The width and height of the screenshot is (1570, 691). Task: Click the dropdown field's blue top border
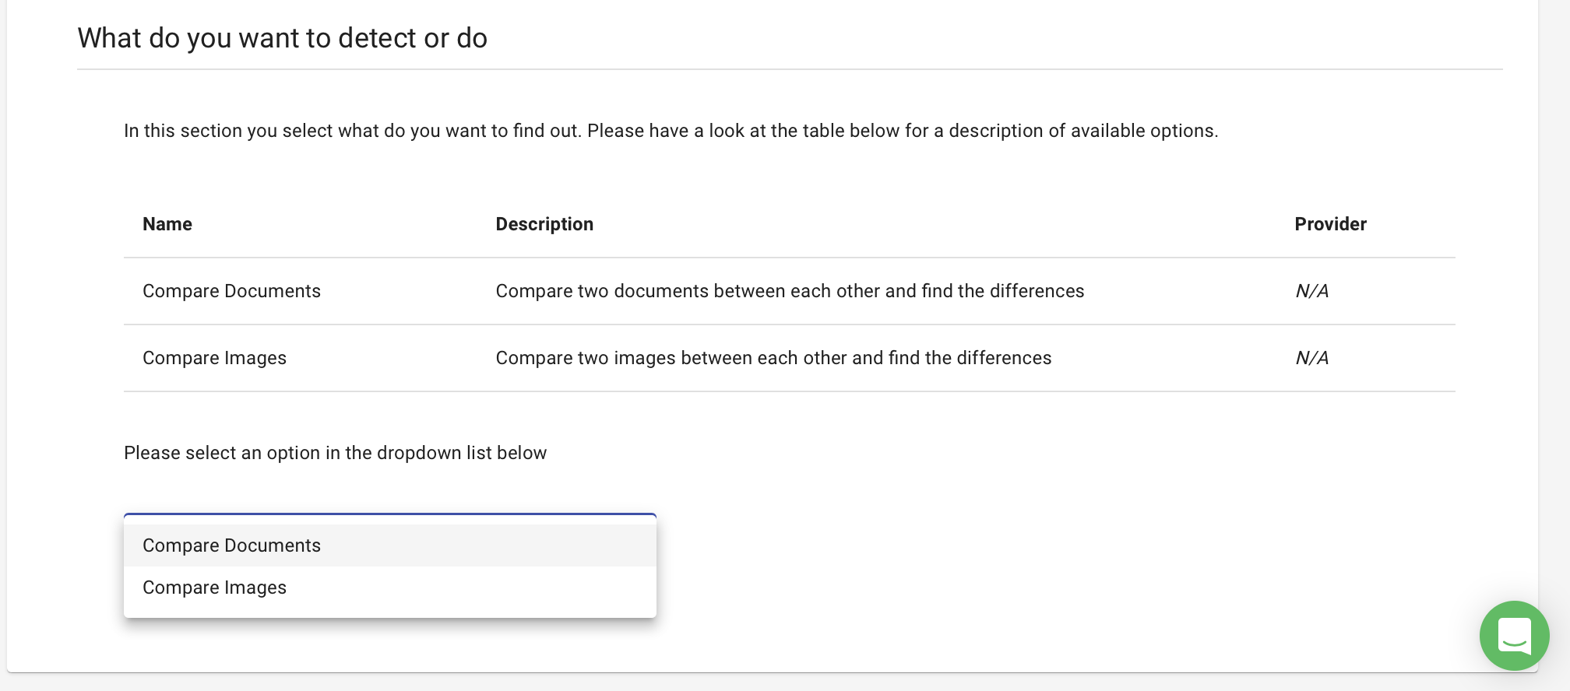(x=389, y=515)
